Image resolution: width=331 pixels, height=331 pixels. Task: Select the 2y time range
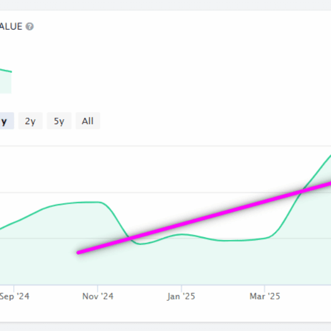(30, 121)
